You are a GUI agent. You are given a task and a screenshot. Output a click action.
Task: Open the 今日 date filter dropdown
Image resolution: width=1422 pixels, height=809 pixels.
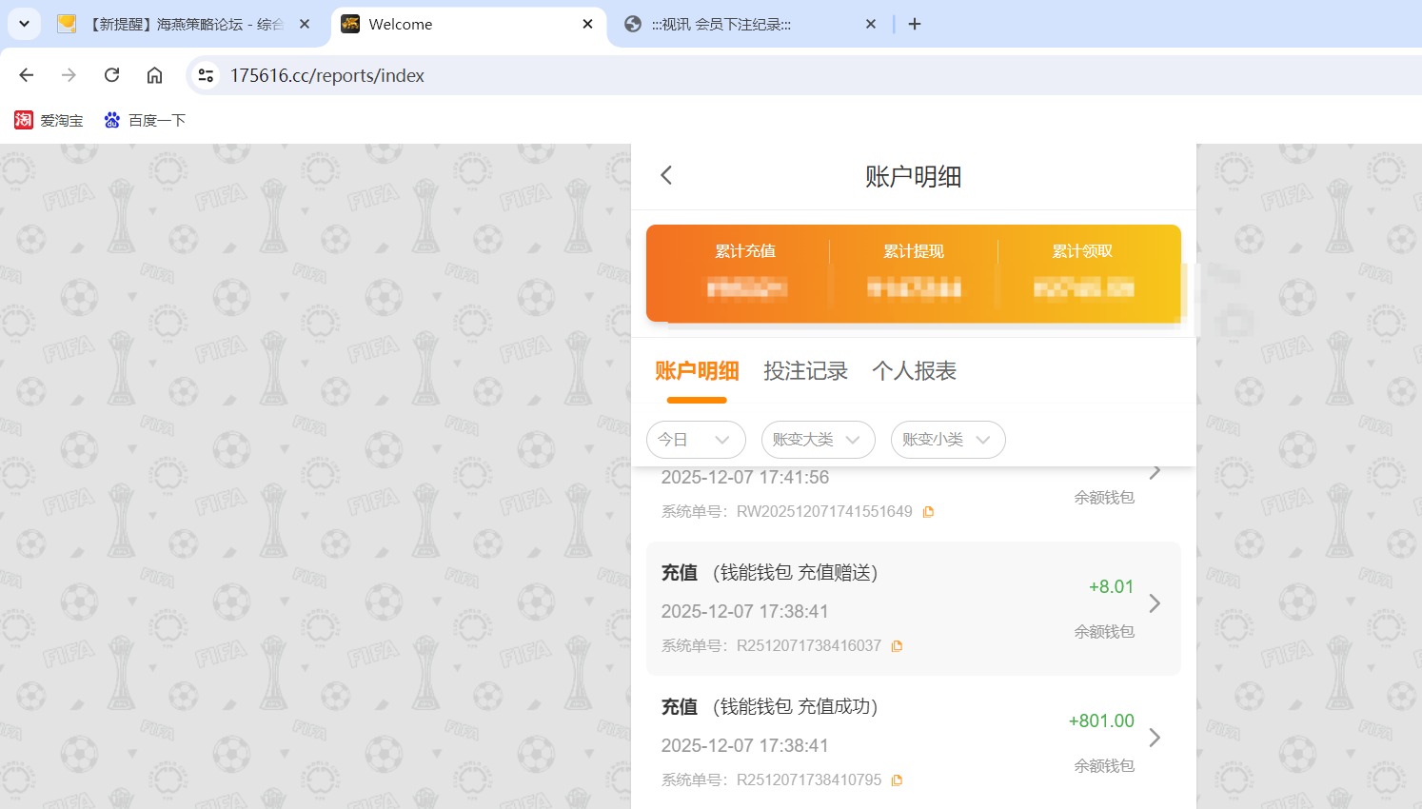pos(696,440)
